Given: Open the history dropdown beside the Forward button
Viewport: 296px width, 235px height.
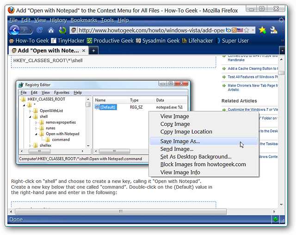Looking at the screenshot, I should pyautogui.click(x=31, y=30).
